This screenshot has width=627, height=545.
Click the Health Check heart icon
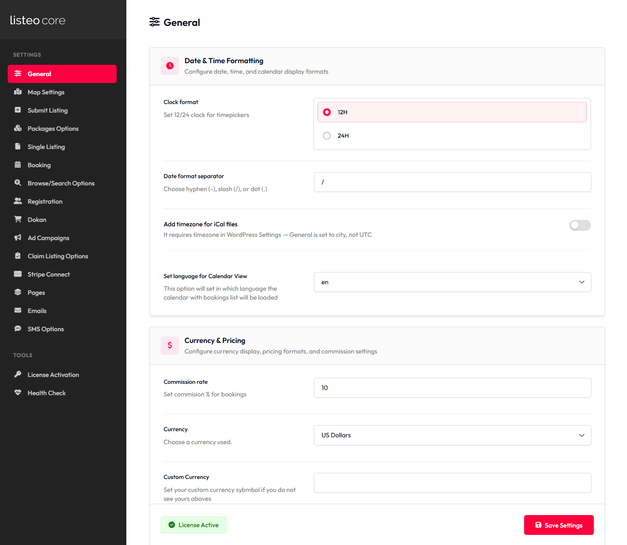pyautogui.click(x=18, y=393)
